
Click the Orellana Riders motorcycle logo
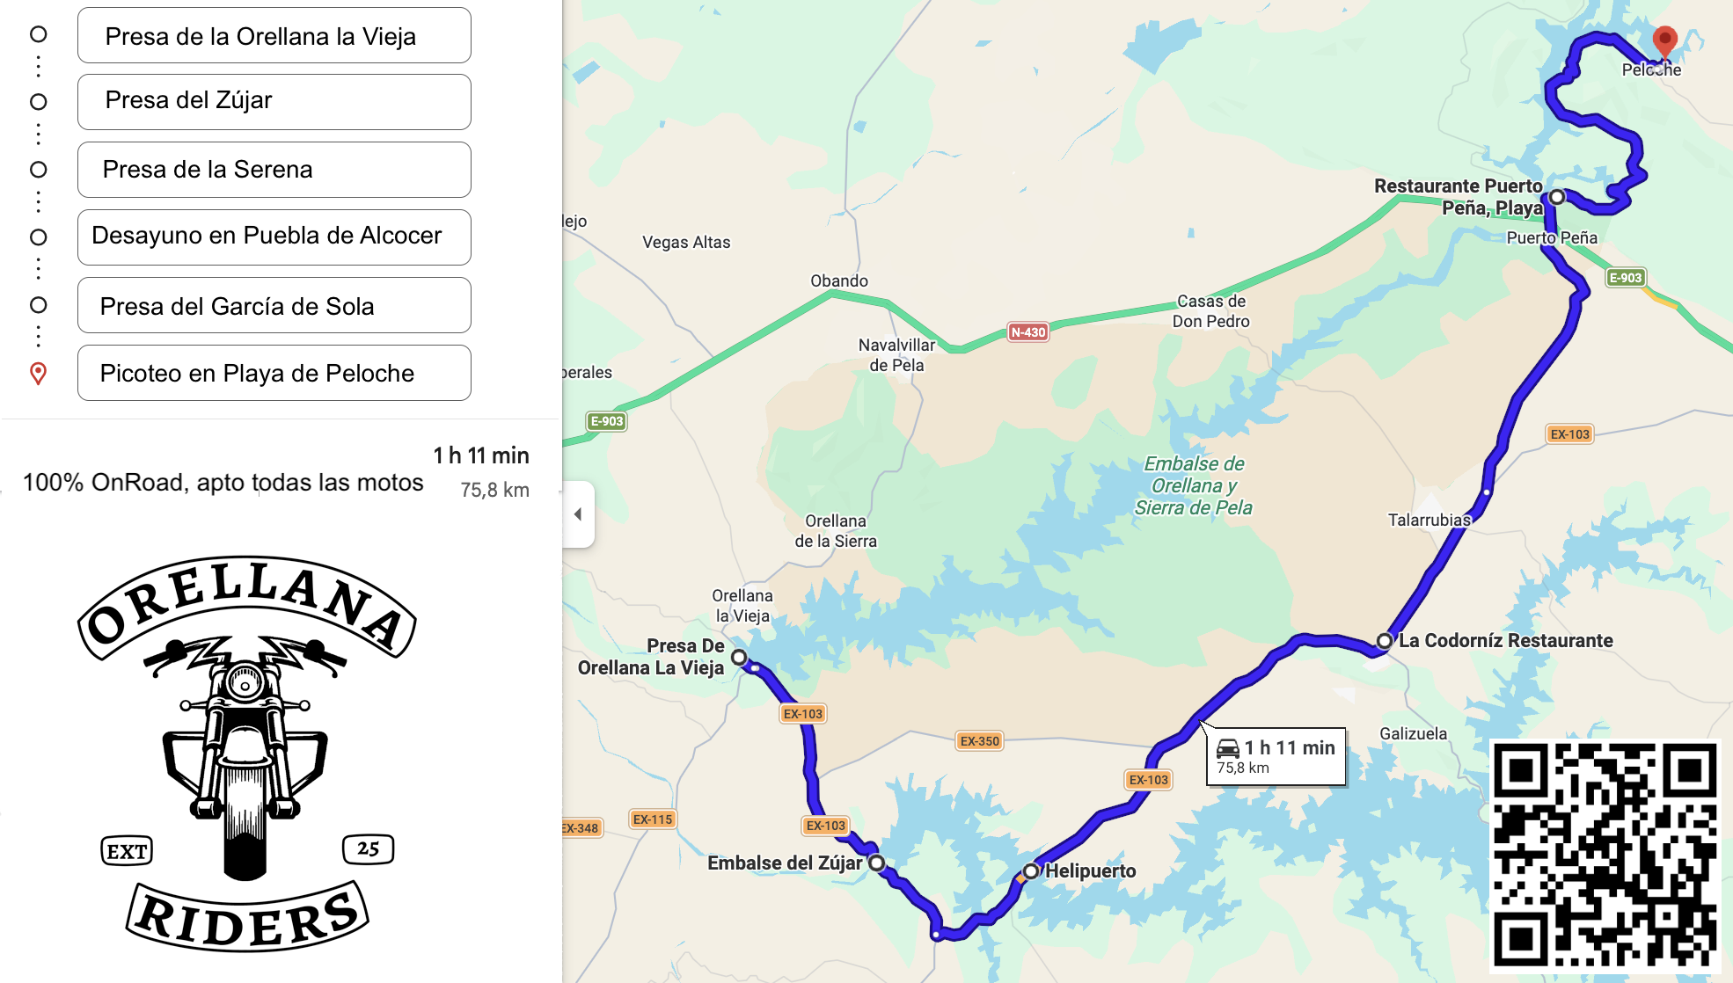click(246, 754)
